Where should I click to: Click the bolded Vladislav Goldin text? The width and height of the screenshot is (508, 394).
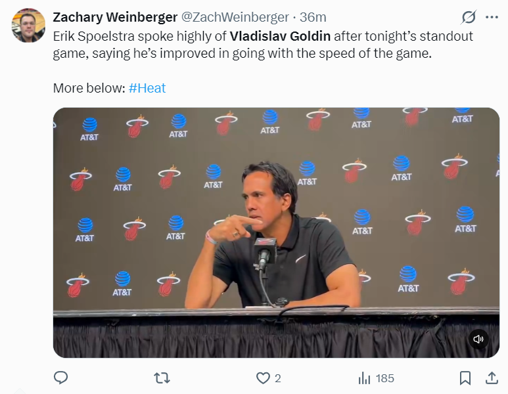[x=280, y=36]
